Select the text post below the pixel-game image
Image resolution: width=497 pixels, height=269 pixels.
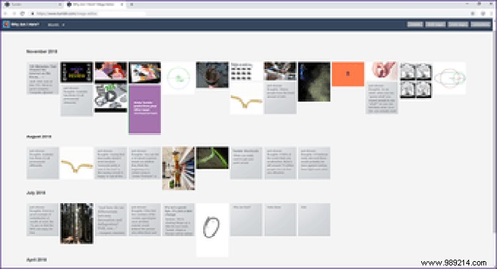pos(77,100)
